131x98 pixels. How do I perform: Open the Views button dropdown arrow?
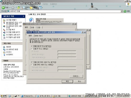point(42,8)
